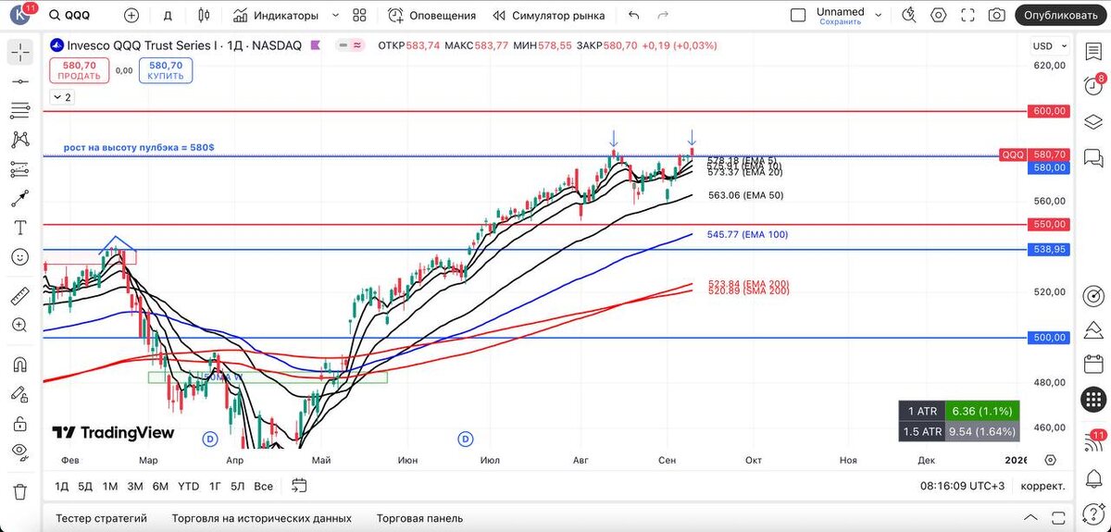Screen dimensions: 1111x532
Task: Toggle magnet mode for drawings
Action: 19,365
